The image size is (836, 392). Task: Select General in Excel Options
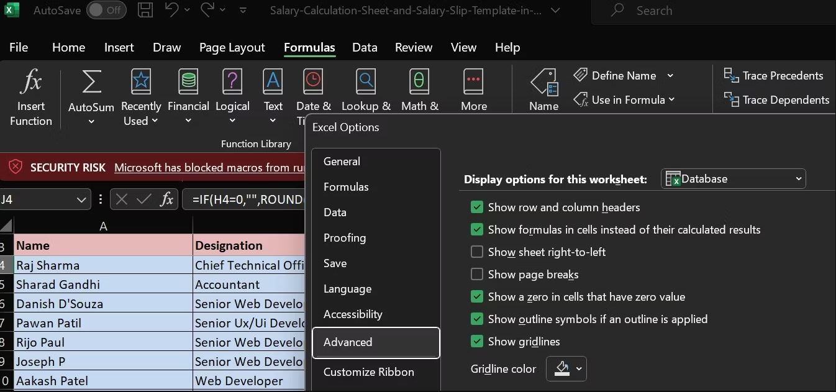(x=376, y=161)
